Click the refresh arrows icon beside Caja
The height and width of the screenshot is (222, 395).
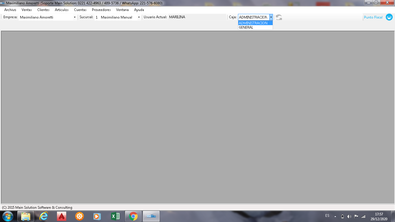tap(279, 17)
